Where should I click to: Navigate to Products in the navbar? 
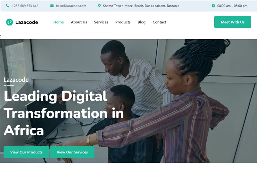(x=123, y=22)
